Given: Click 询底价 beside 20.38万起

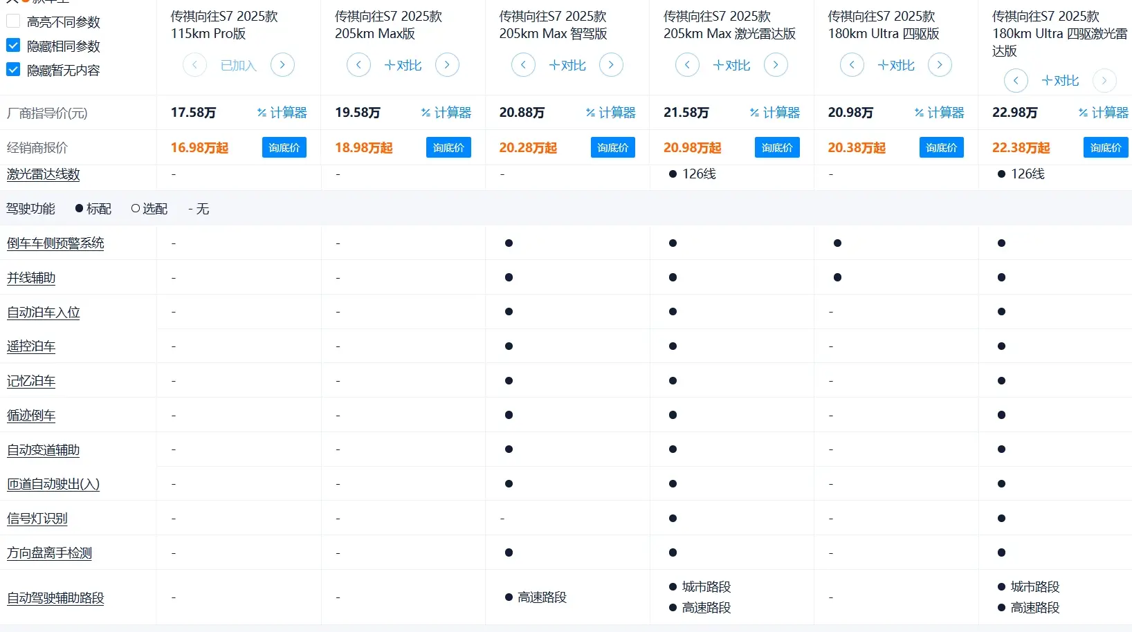Looking at the screenshot, I should click(x=942, y=147).
